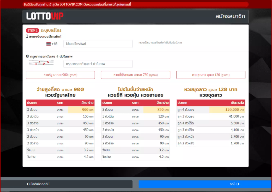Click 41,000 บาท prize for ถูก 3 ตัวตรง
272x192 pixels.
236,116
